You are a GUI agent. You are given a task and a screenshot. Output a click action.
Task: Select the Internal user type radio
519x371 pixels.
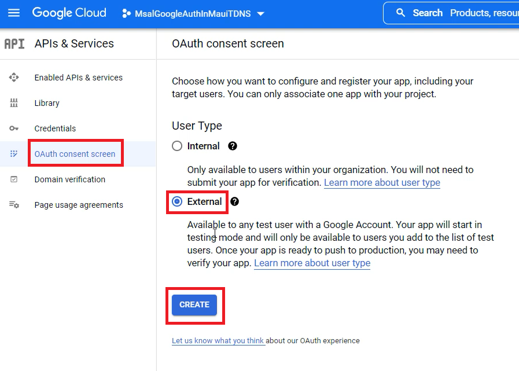click(x=177, y=146)
